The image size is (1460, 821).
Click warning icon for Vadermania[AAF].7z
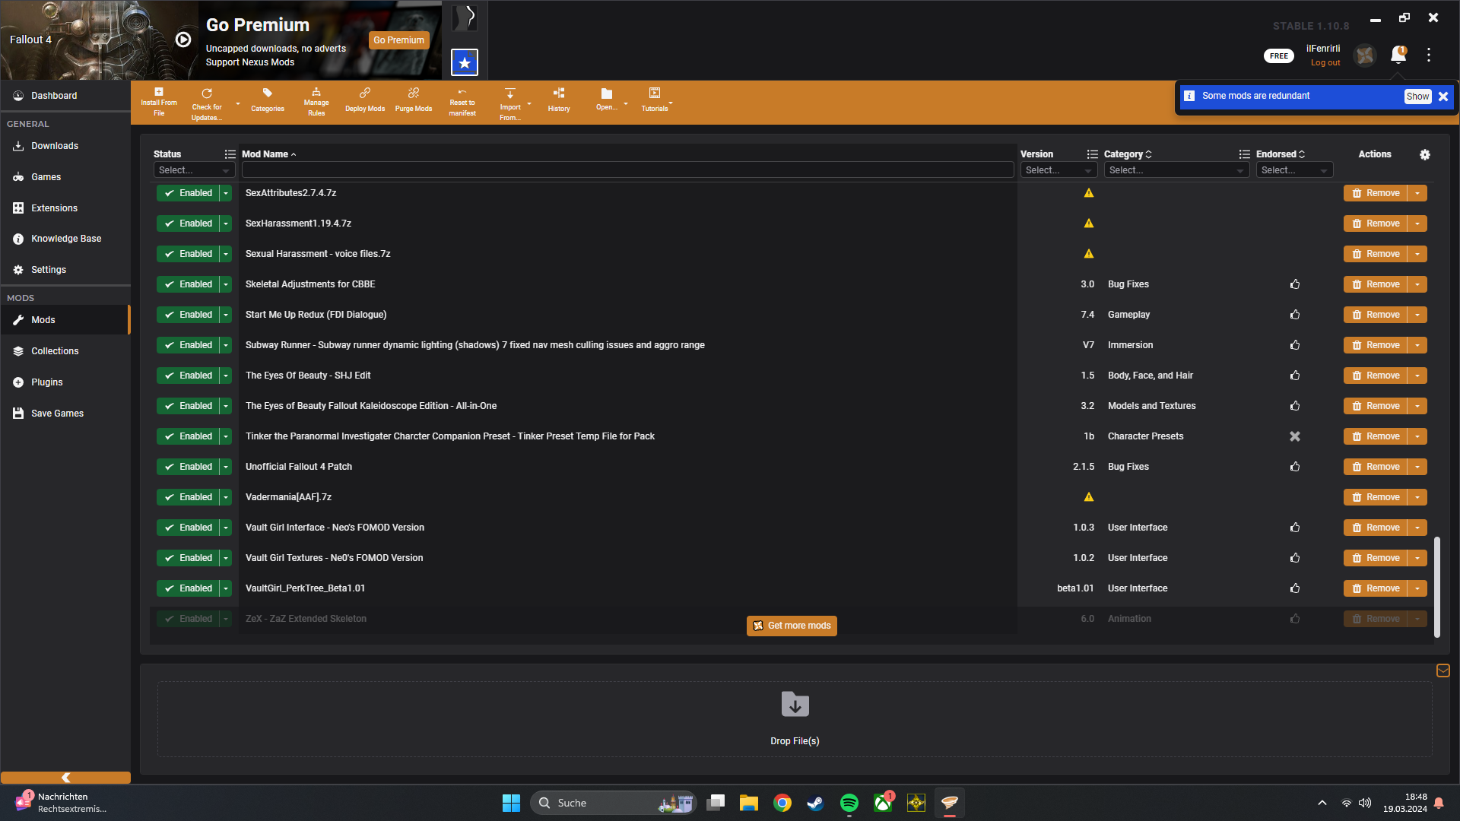(1089, 497)
